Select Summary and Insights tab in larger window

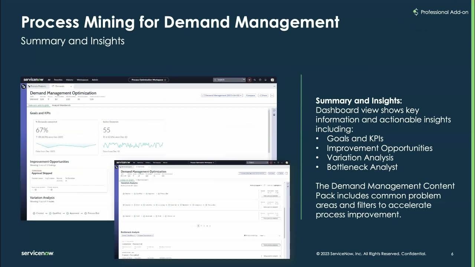(x=39, y=105)
